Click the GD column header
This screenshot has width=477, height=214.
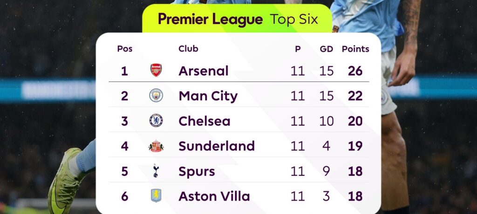[x=327, y=49]
